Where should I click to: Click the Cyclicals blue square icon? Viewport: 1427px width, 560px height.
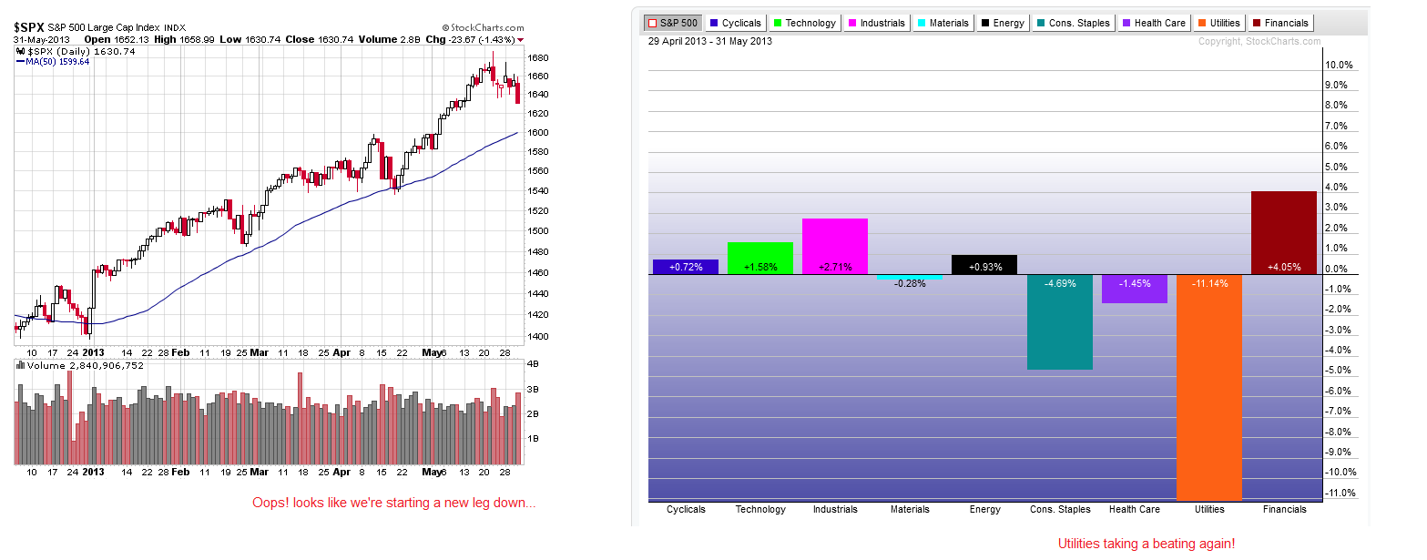715,23
